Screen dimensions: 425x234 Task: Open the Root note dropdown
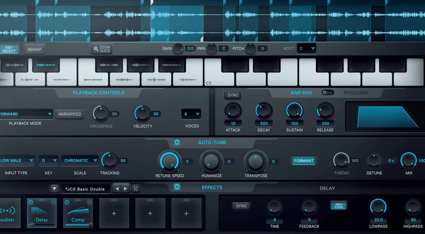[307, 49]
